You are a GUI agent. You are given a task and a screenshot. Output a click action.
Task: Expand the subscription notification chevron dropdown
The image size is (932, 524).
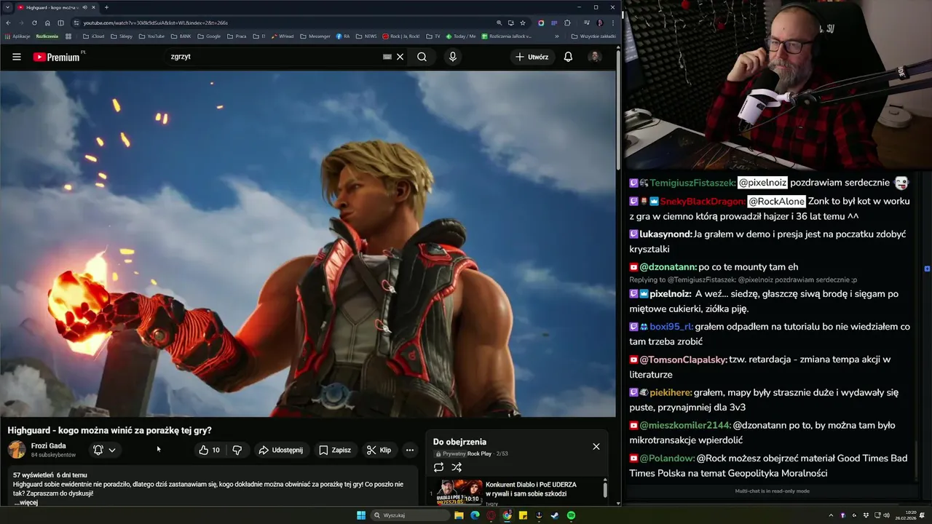[x=112, y=450]
